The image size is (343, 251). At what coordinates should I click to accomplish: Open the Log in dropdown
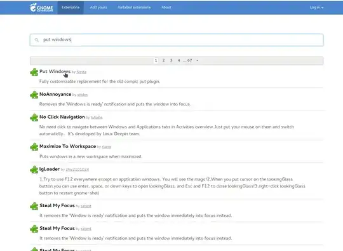click(x=316, y=8)
